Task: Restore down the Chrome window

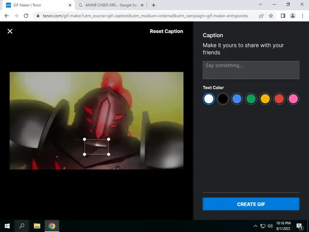Action: (x=288, y=4)
